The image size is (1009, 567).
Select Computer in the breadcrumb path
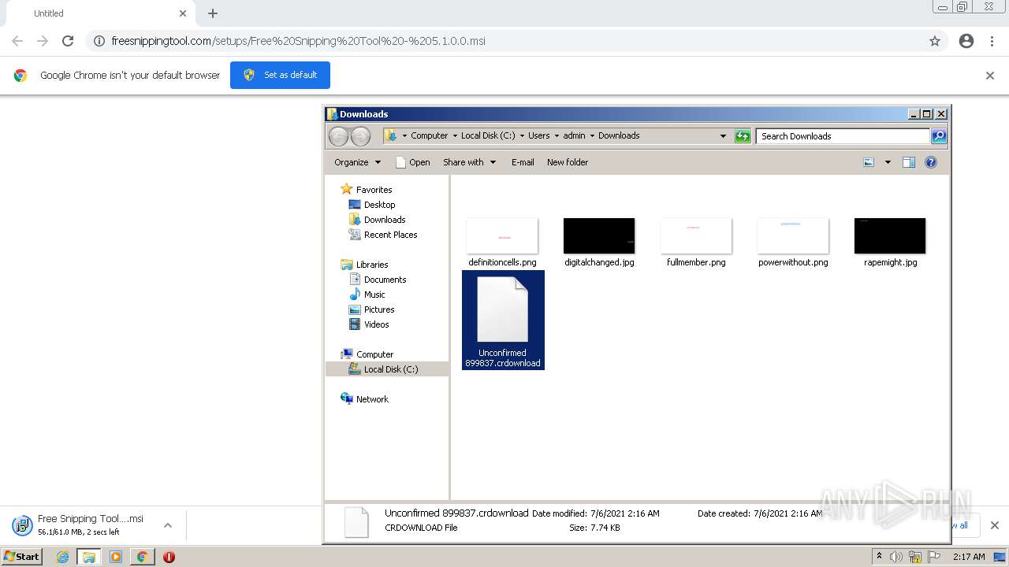429,135
